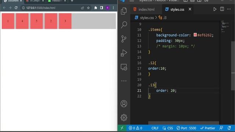Screen dimensions: 235x132
Task: Open errors and warnings problems indicator
Action: [135, 128]
